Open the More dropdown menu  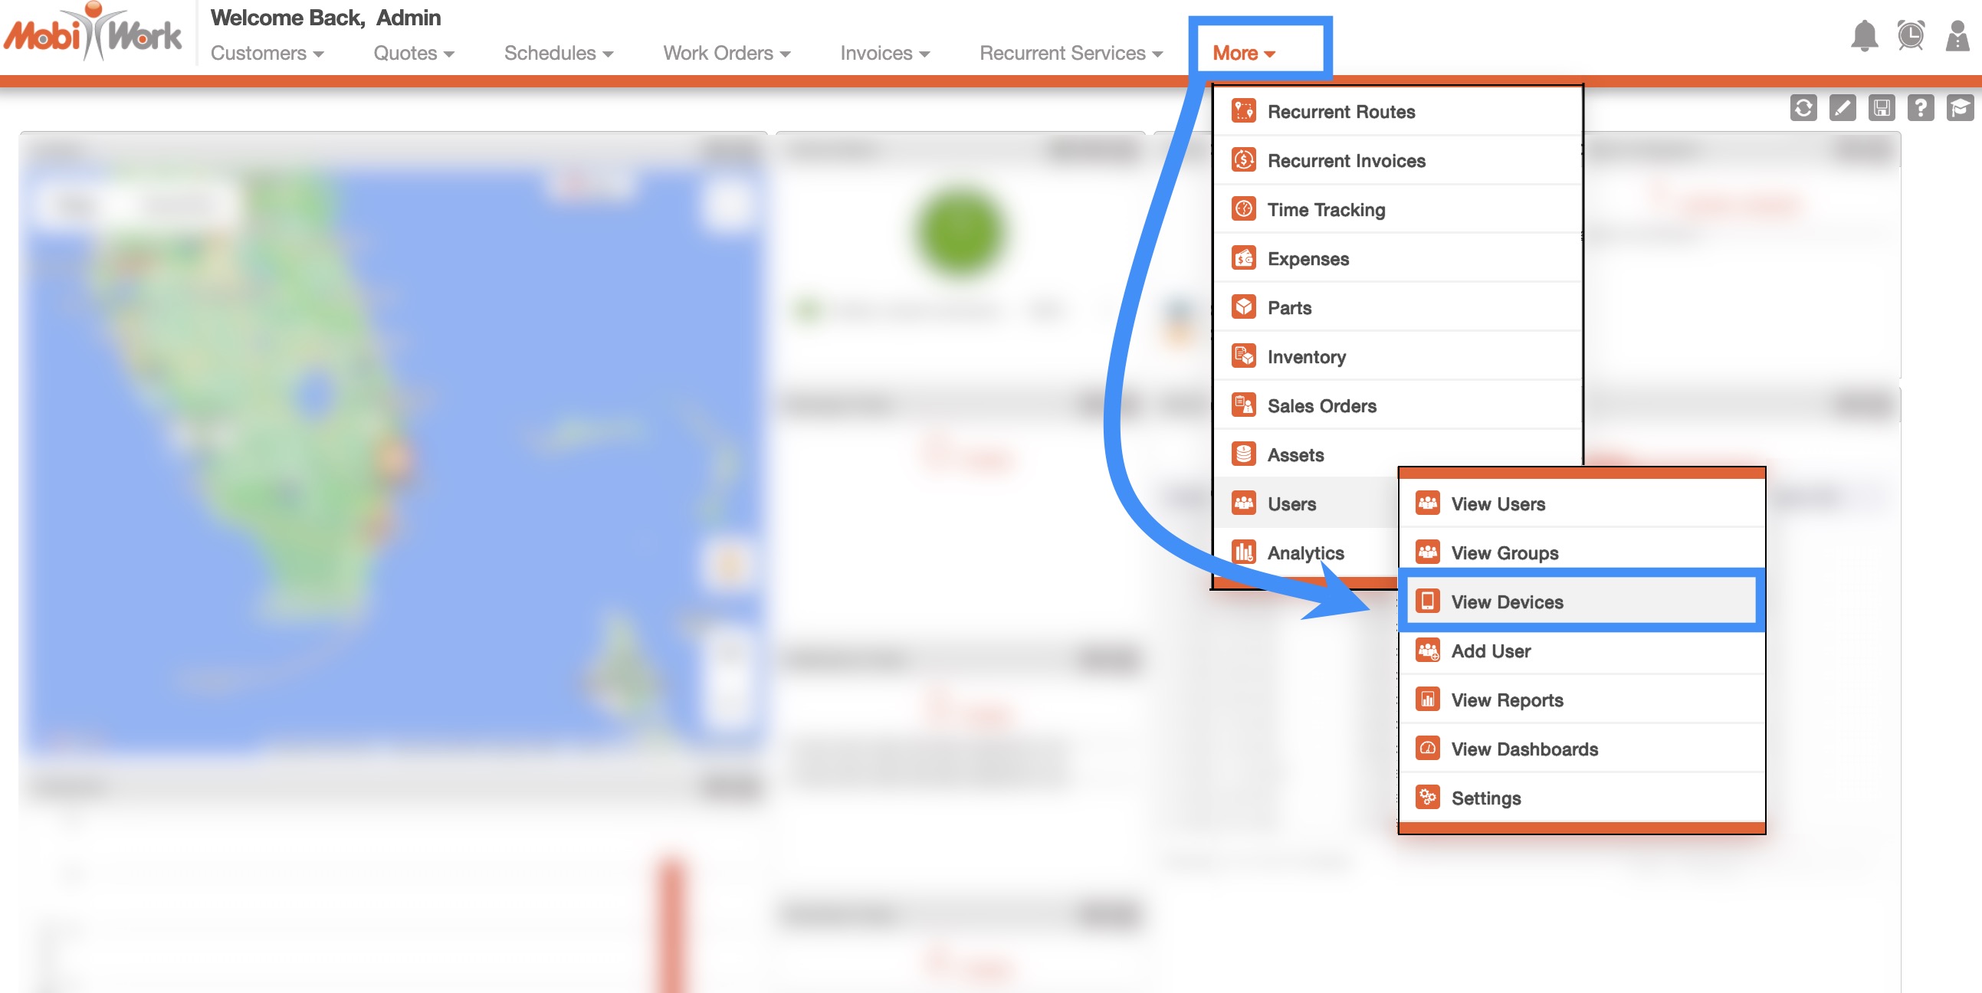[1243, 53]
